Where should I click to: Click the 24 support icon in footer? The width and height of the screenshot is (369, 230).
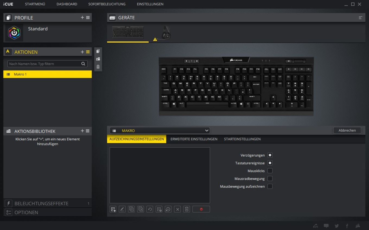click(316, 226)
